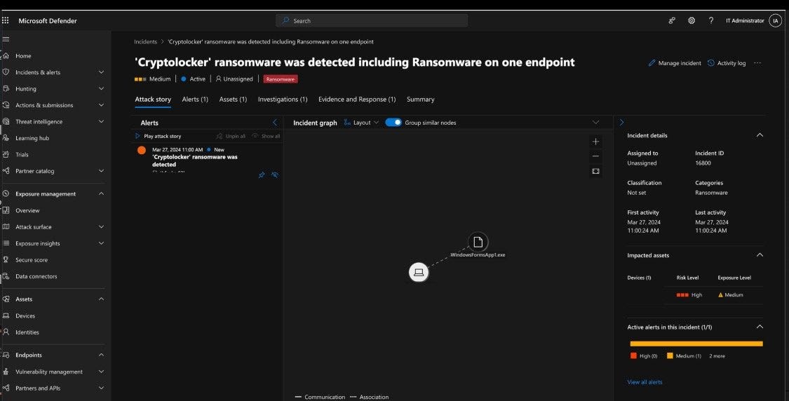Open the Activity log
The image size is (789, 401).
[x=727, y=63]
